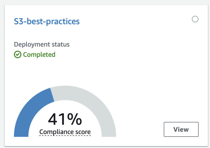This screenshot has height=148, width=210.
Task: Click the gray non-compliant gauge segment
Action: pyautogui.click(x=93, y=99)
